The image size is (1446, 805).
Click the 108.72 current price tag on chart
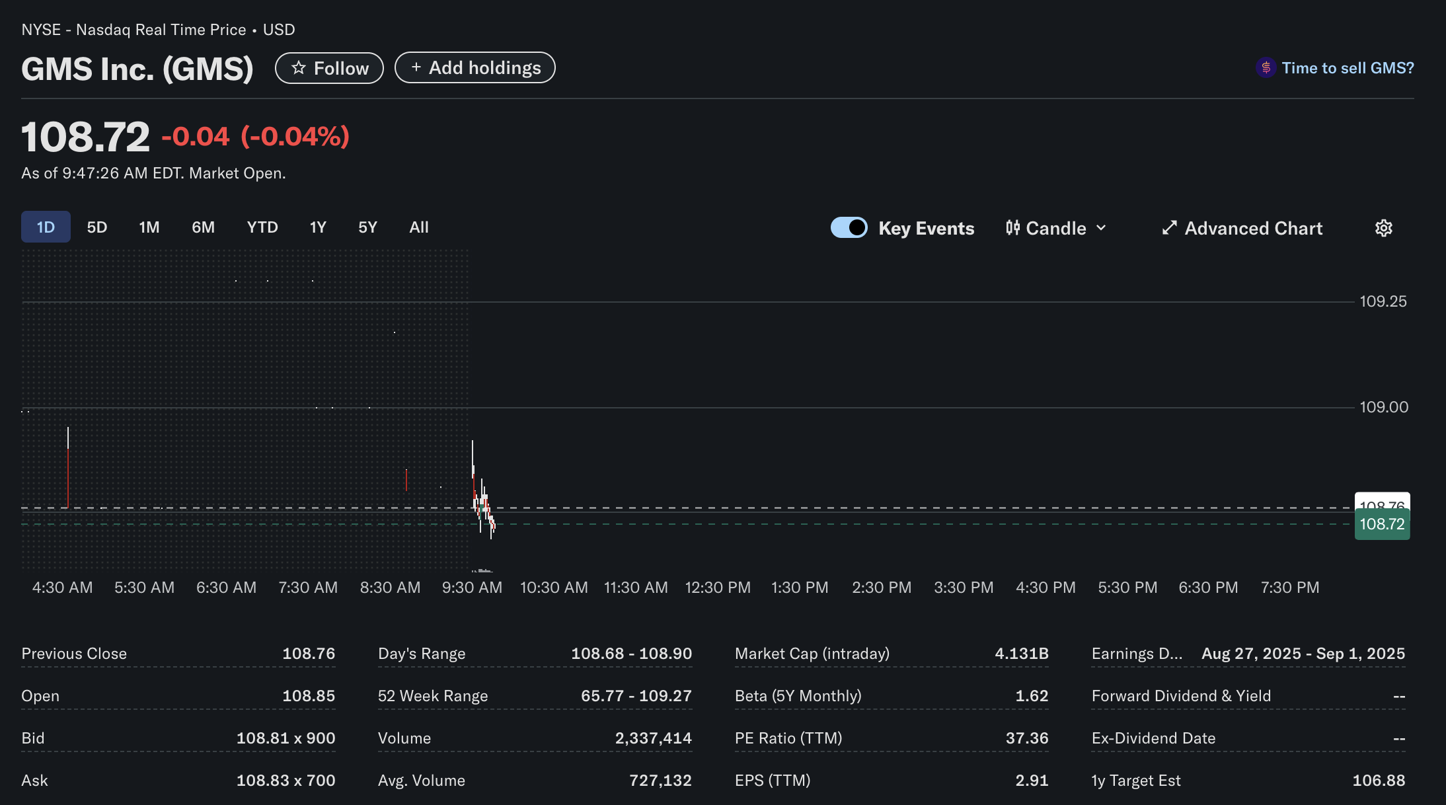1382,524
